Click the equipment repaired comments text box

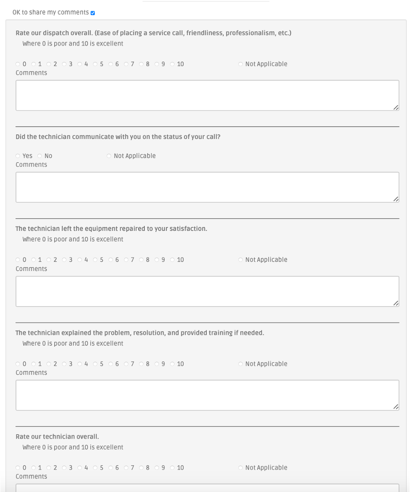(207, 292)
